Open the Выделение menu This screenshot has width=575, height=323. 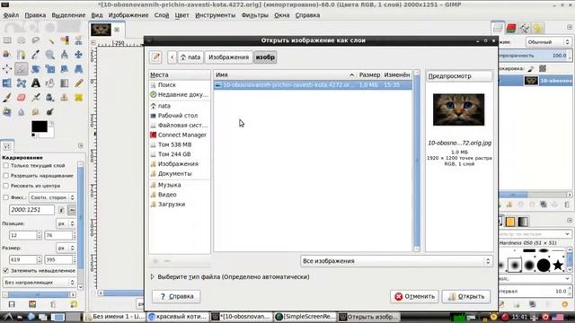68,15
